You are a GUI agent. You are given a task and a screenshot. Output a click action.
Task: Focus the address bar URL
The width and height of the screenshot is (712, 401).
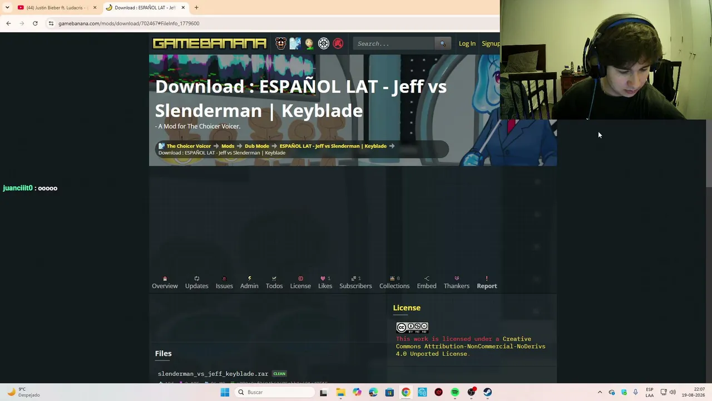click(129, 23)
